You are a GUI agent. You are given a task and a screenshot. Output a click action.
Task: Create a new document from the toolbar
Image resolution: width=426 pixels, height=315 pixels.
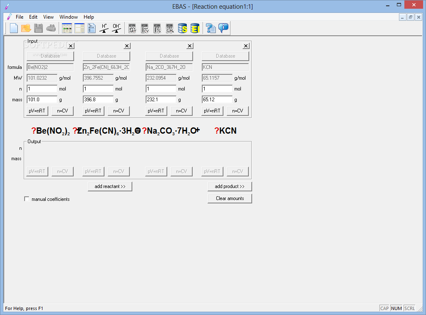[14, 28]
